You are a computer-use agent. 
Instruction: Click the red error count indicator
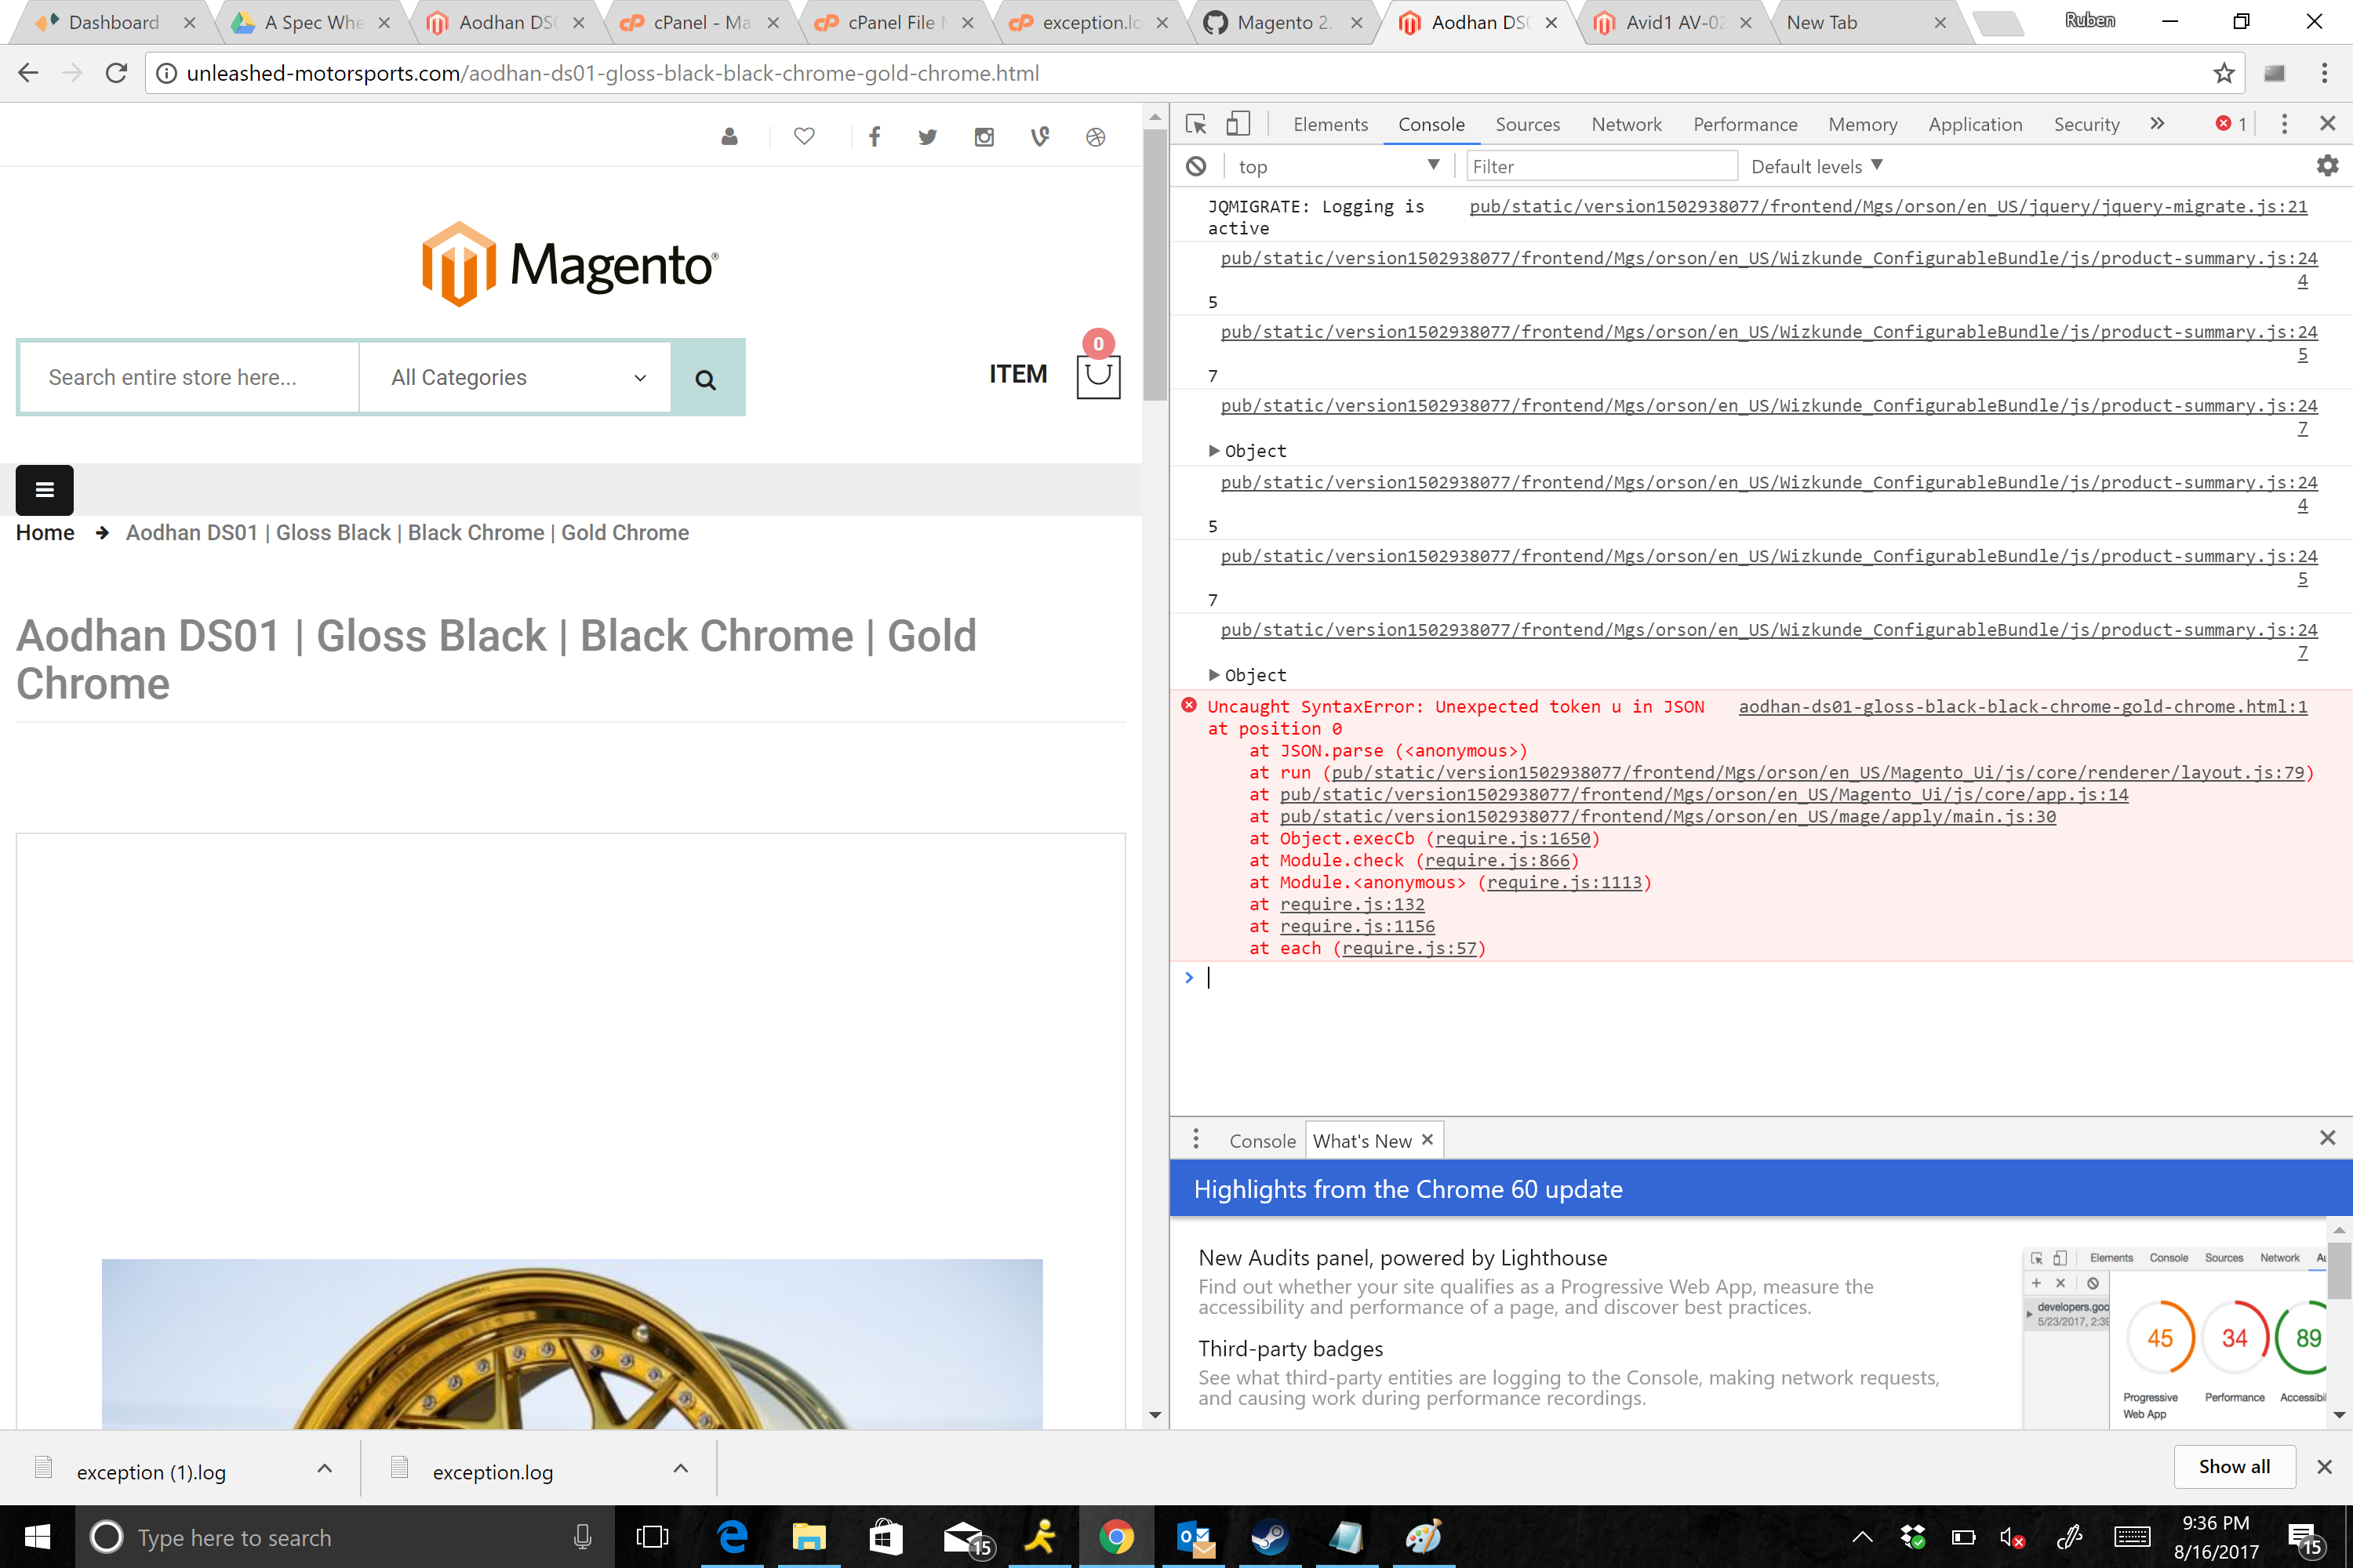(x=2231, y=124)
